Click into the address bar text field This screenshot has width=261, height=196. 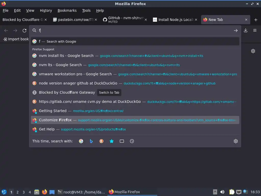[x=135, y=31]
